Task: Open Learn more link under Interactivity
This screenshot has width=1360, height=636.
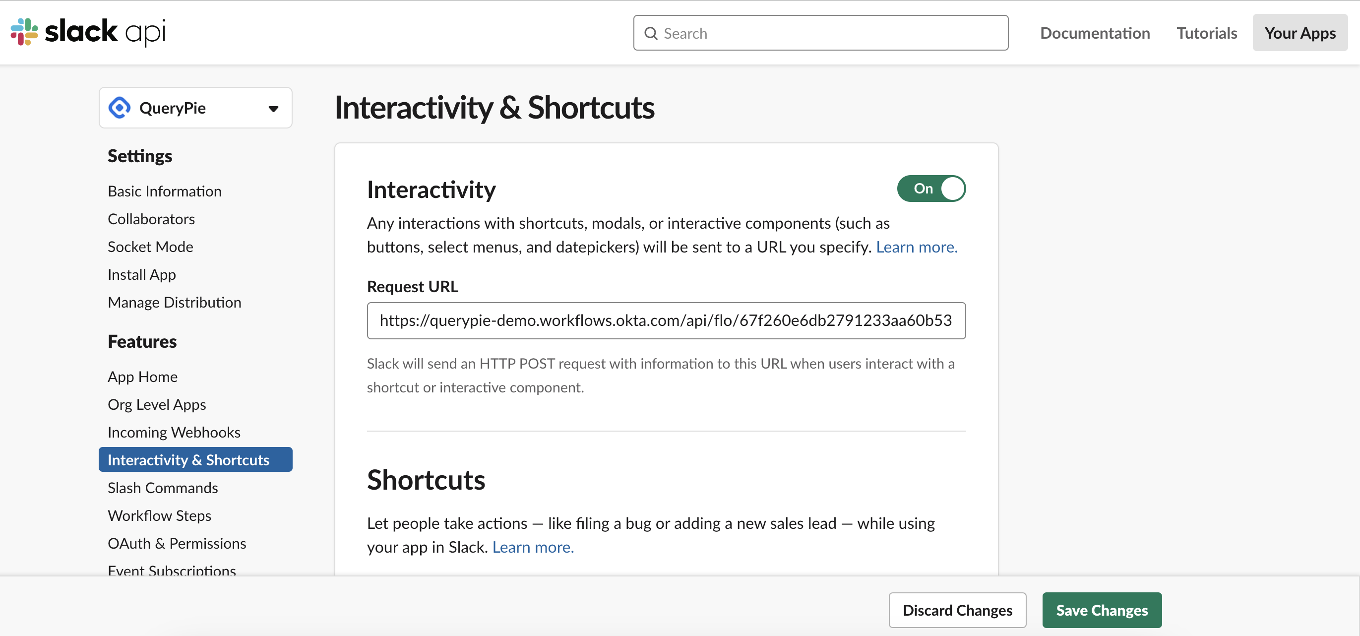Action: pos(916,247)
